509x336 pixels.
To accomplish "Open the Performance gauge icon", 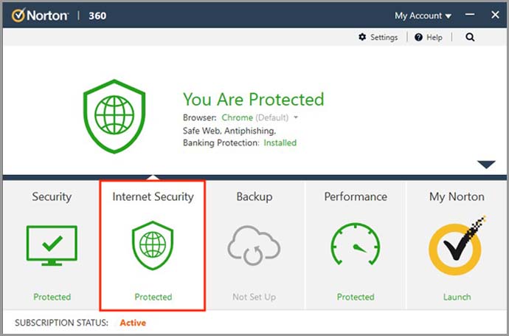I will click(356, 246).
